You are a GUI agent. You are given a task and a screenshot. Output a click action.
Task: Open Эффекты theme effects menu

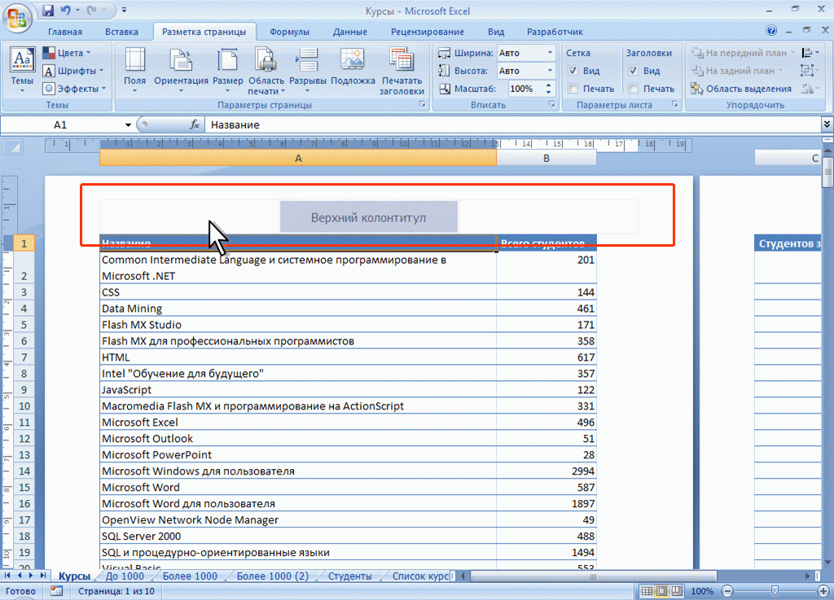75,88
